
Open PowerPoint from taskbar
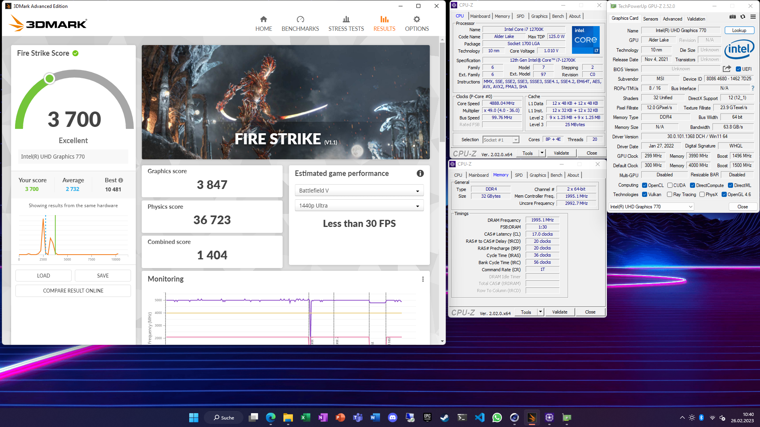(340, 418)
